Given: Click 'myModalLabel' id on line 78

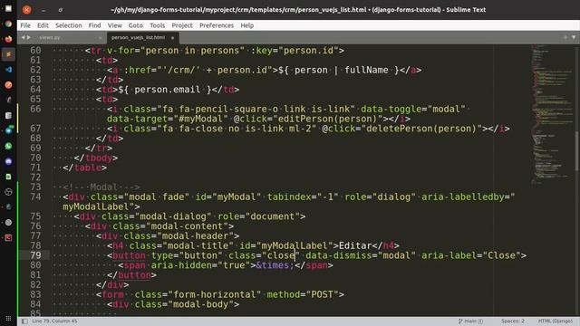Looking at the screenshot, I should point(295,245).
